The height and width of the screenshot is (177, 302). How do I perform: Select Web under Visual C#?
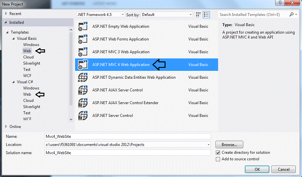[x=27, y=94]
